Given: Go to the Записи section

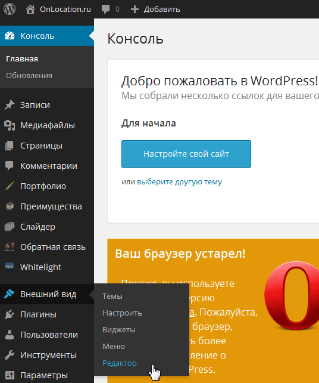Looking at the screenshot, I should [47, 105].
